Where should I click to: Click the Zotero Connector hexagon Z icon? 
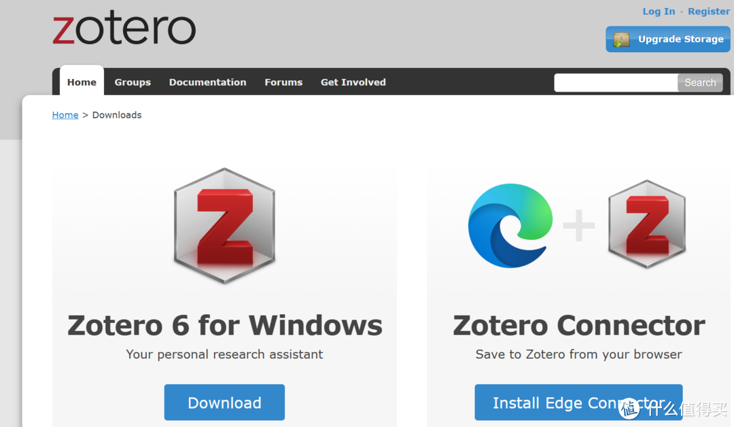pos(647,224)
